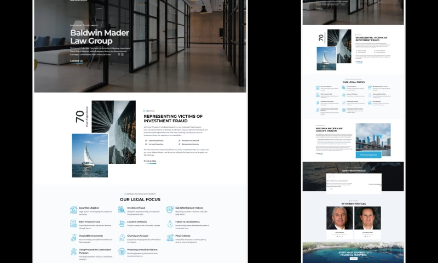Click the Using Proceeds for Undisclosed Purposes icon, left preview
The height and width of the screenshot is (263, 438).
[73, 251]
